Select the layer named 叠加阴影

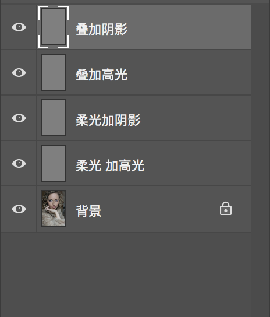click(102, 29)
